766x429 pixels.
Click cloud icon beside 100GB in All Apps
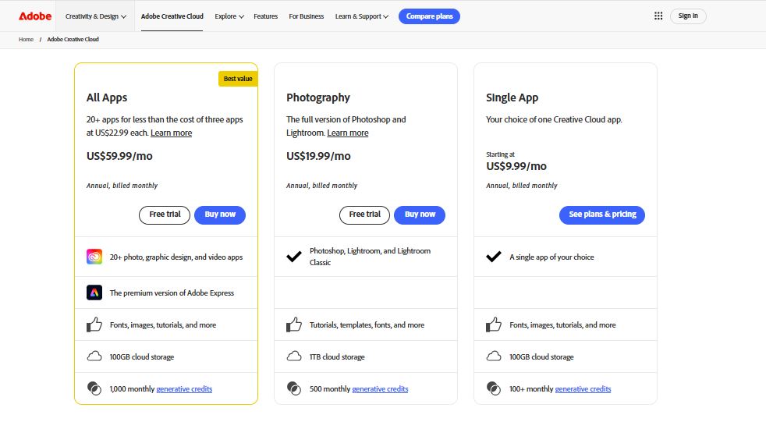point(94,356)
